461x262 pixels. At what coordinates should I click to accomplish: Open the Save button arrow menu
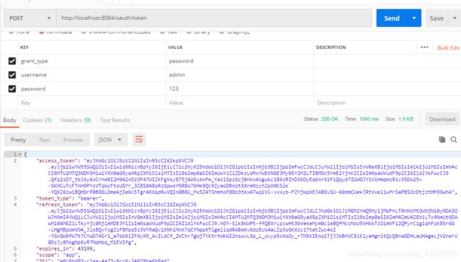[x=455, y=18]
